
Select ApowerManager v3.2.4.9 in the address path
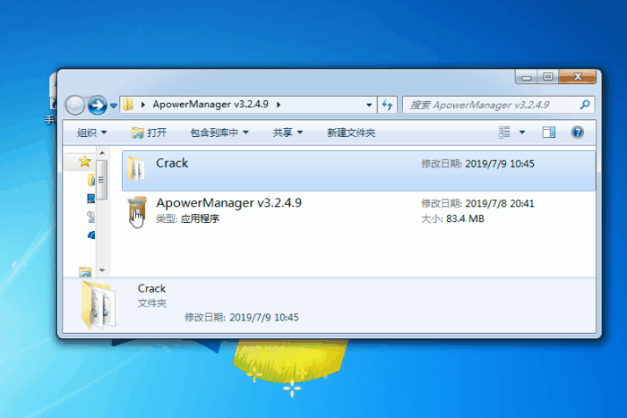coord(210,105)
